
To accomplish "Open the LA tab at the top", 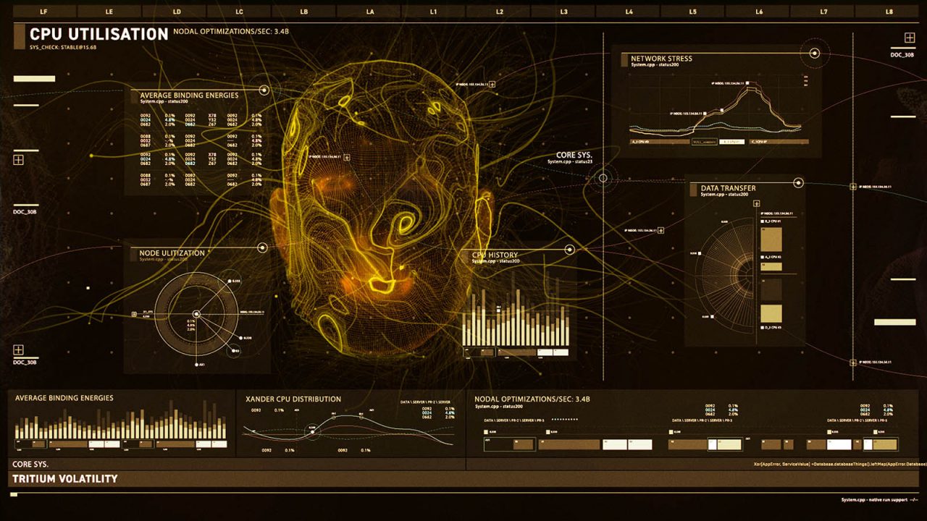I will point(370,11).
